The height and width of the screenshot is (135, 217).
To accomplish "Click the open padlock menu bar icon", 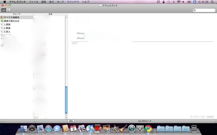I will (164, 2).
